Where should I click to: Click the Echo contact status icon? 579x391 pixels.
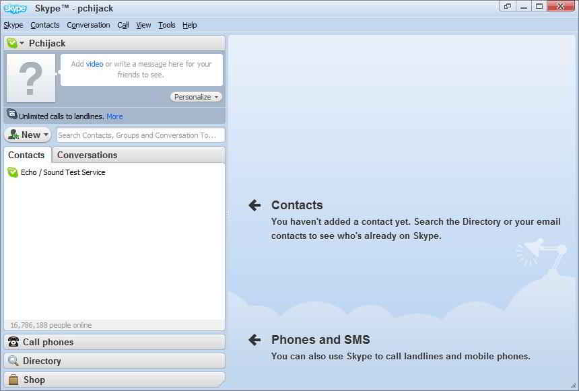13,172
